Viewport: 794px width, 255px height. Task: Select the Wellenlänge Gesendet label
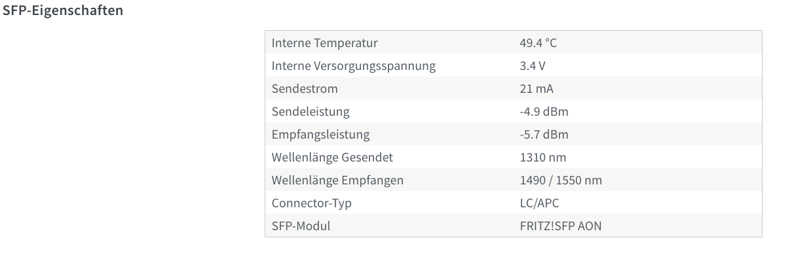(333, 158)
